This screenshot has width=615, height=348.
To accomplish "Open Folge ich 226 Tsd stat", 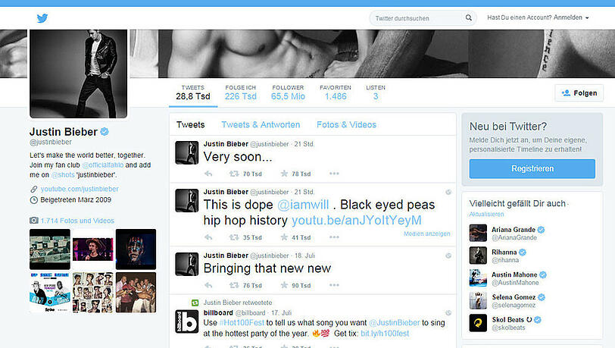I will pyautogui.click(x=240, y=92).
